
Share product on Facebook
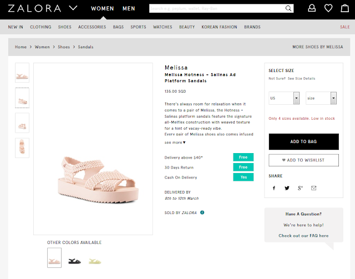(273, 188)
